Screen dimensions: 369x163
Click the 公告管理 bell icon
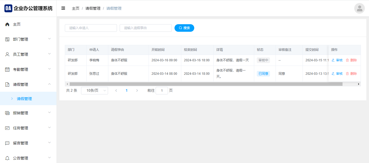(x=7, y=158)
